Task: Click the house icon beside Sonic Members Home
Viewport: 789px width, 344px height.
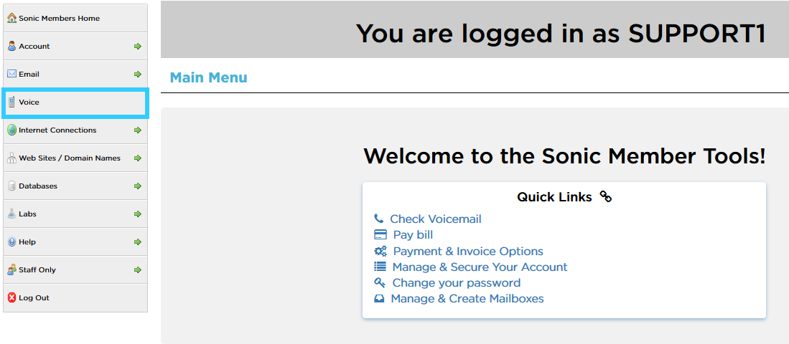Action: pos(11,18)
